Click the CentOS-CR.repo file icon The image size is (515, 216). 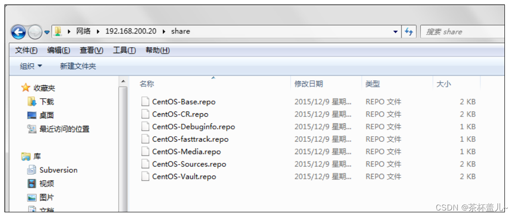(145, 114)
